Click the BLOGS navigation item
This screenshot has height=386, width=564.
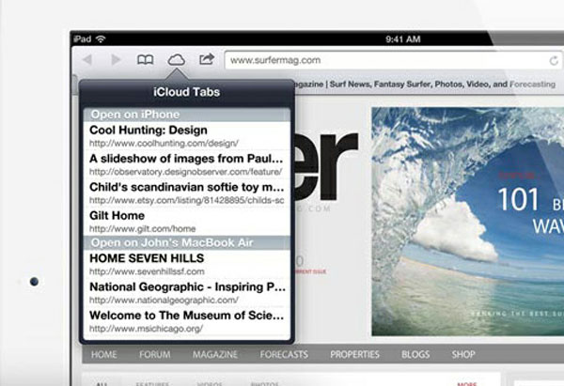[415, 354]
